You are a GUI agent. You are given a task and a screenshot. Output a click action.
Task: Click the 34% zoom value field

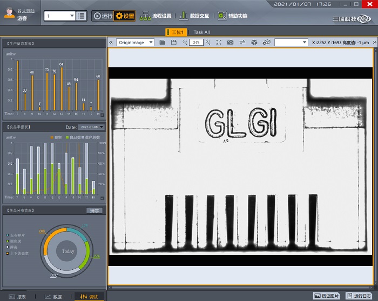(196, 42)
